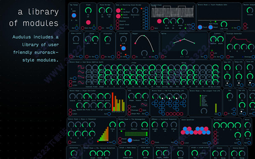
Task: Click the Warpeggiator Reset input port
Action: (120, 139)
